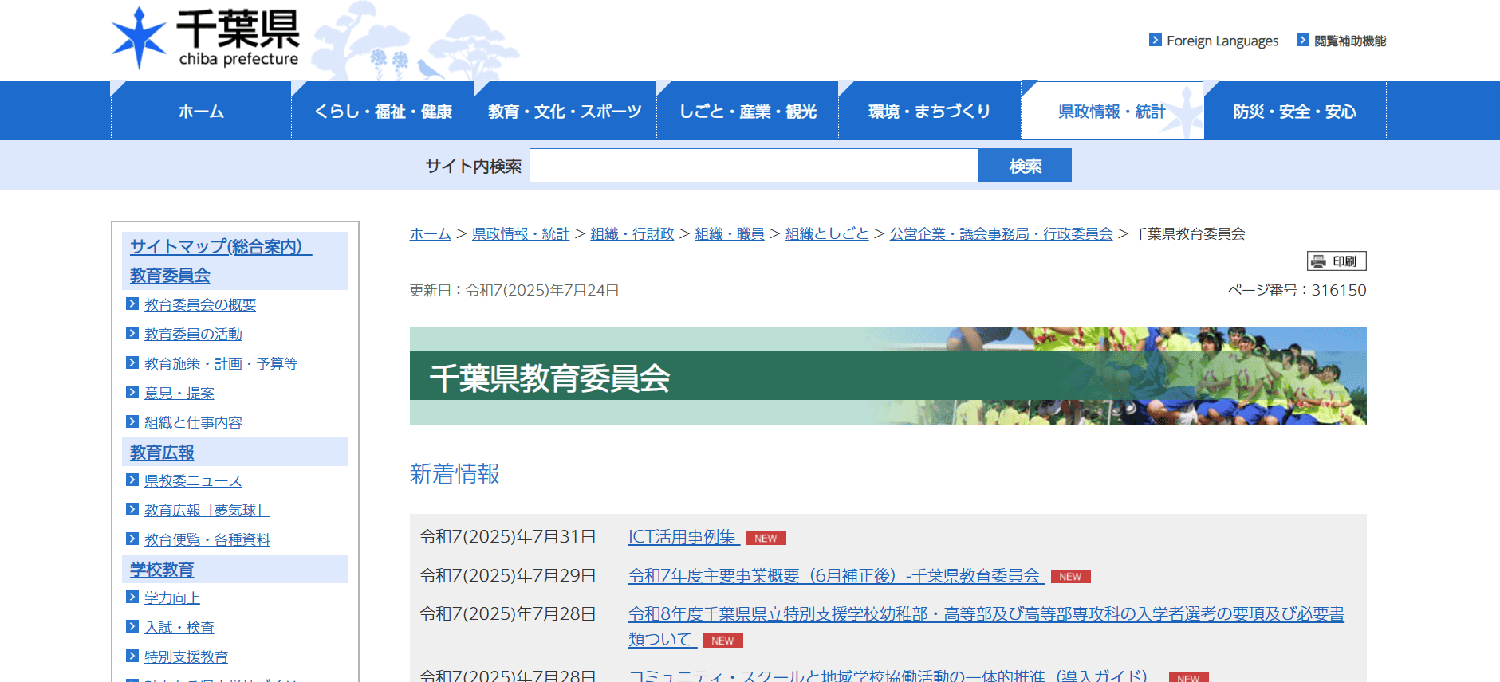The image size is (1500, 682).
Task: Open 意見・提案 sidebar link
Action: 179,393
